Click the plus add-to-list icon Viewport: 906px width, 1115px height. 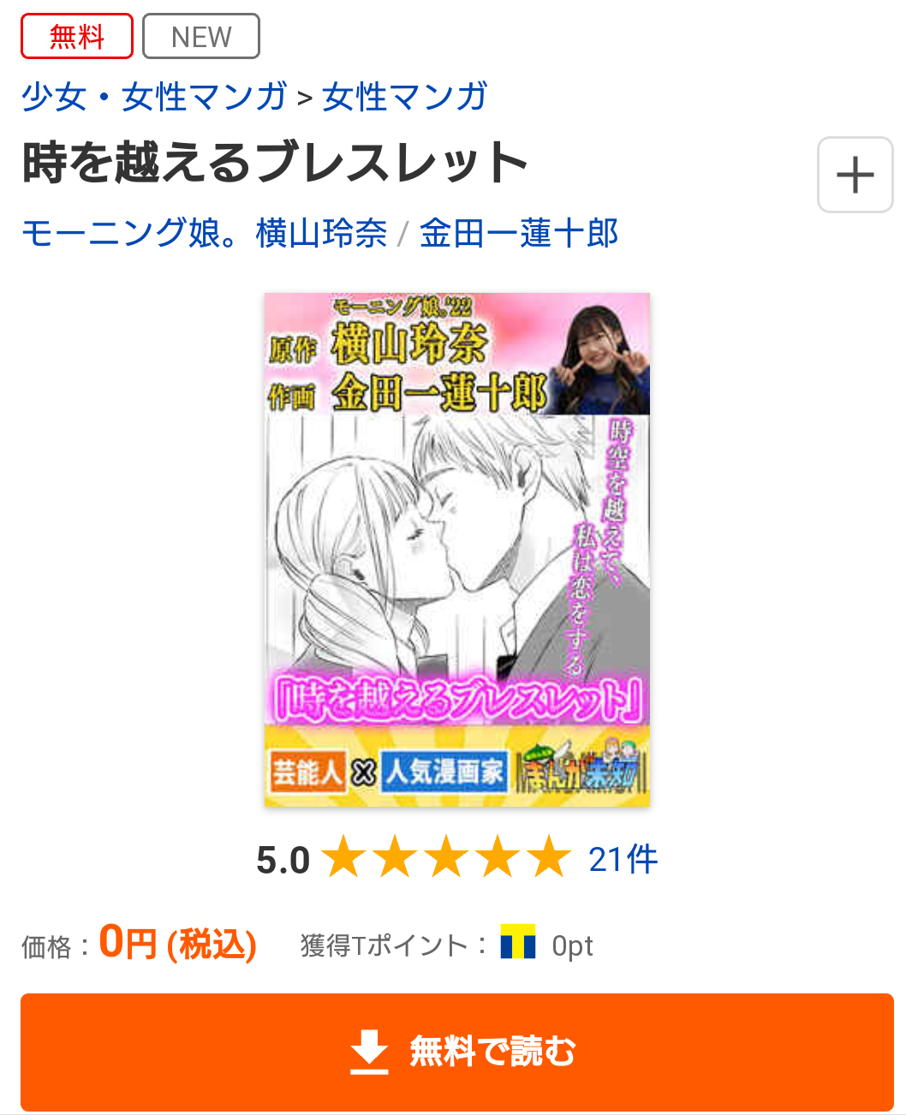click(855, 175)
